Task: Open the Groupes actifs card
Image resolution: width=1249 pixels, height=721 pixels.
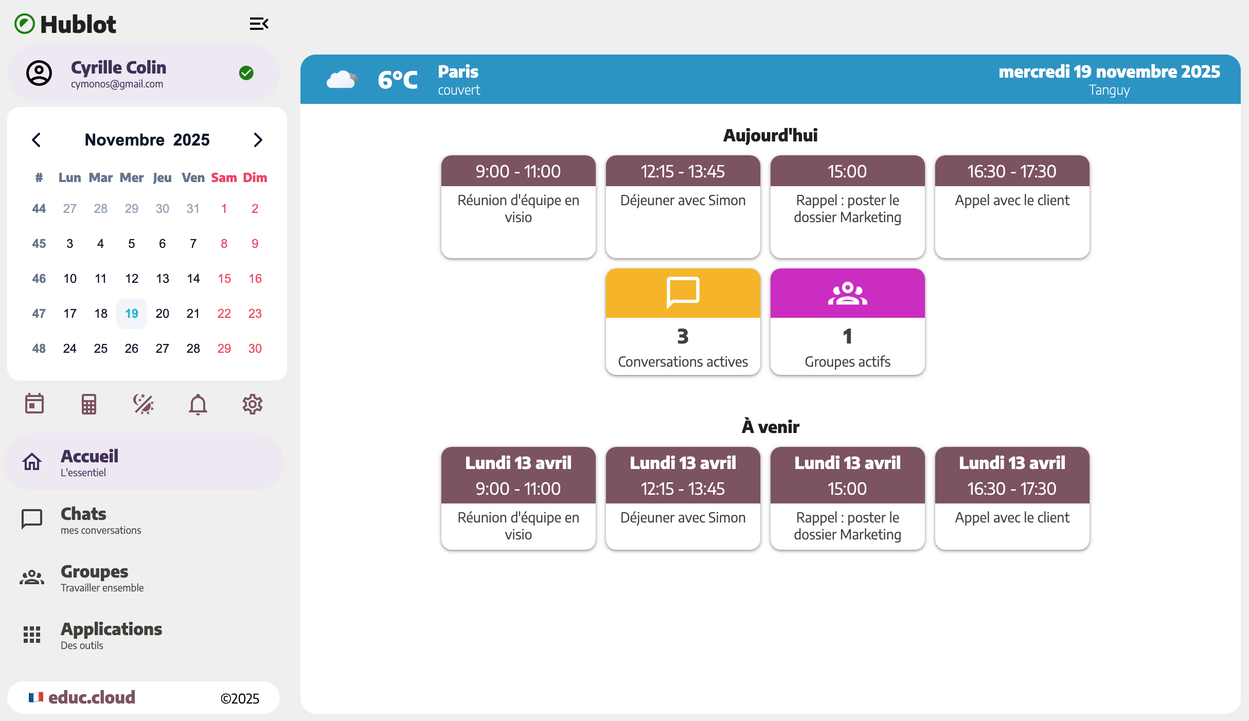Action: (x=847, y=321)
